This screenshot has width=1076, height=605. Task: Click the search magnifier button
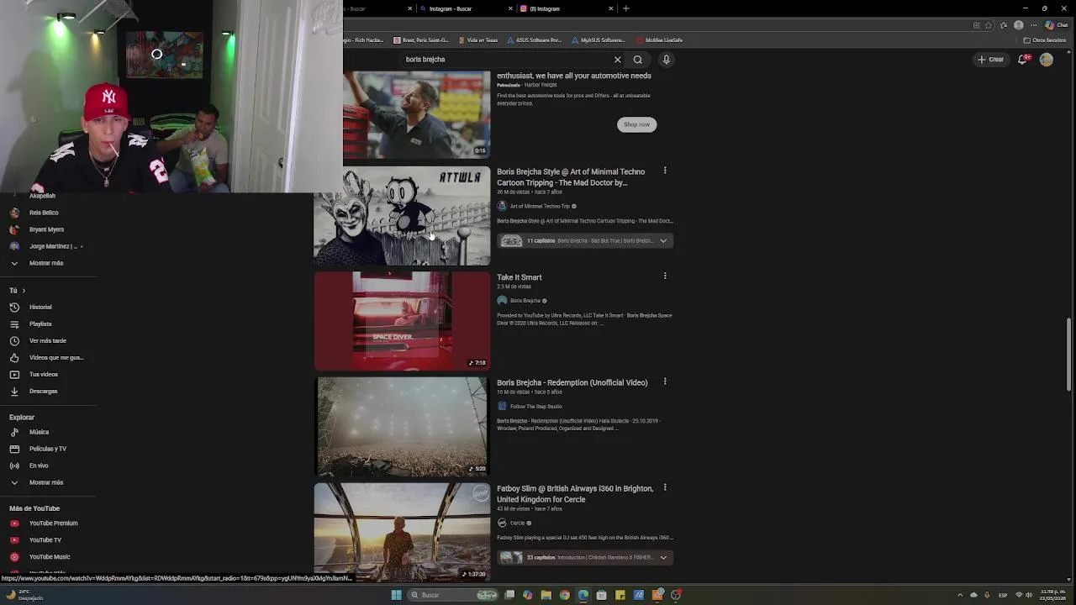tap(638, 60)
